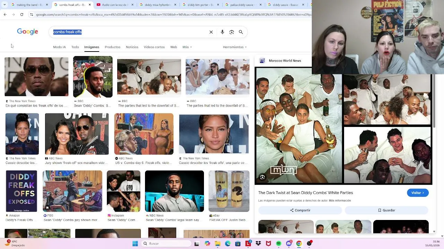
Task: Select the 'Todo' results tab
Action: click(75, 47)
